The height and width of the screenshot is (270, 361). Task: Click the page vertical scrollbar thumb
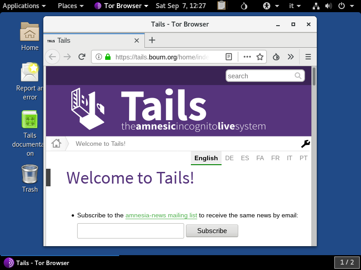pos(314,76)
